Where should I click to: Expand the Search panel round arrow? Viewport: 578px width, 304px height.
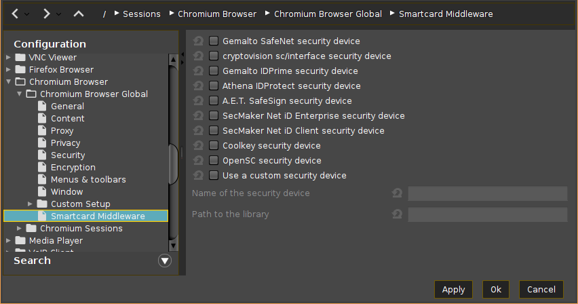pyautogui.click(x=165, y=261)
